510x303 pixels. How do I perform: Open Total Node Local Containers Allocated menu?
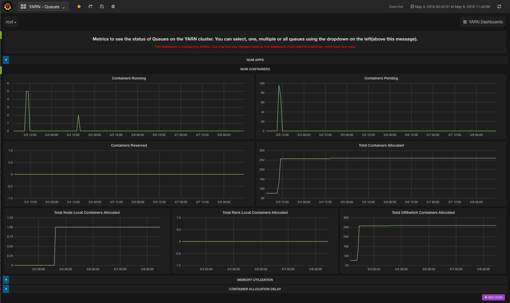coord(87,213)
